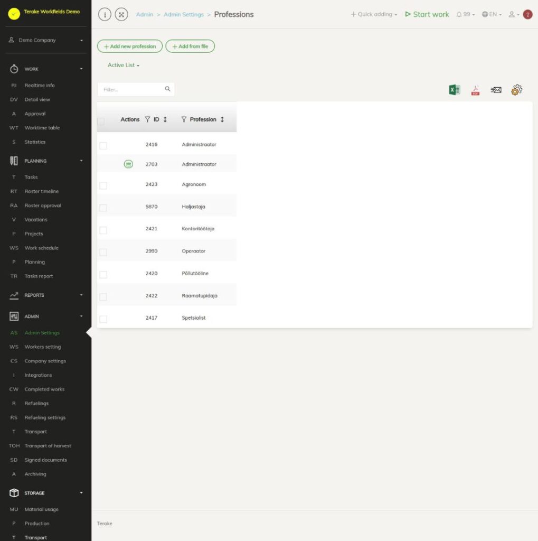Go to Roster timeline menu item
The image size is (538, 541).
(x=41, y=191)
